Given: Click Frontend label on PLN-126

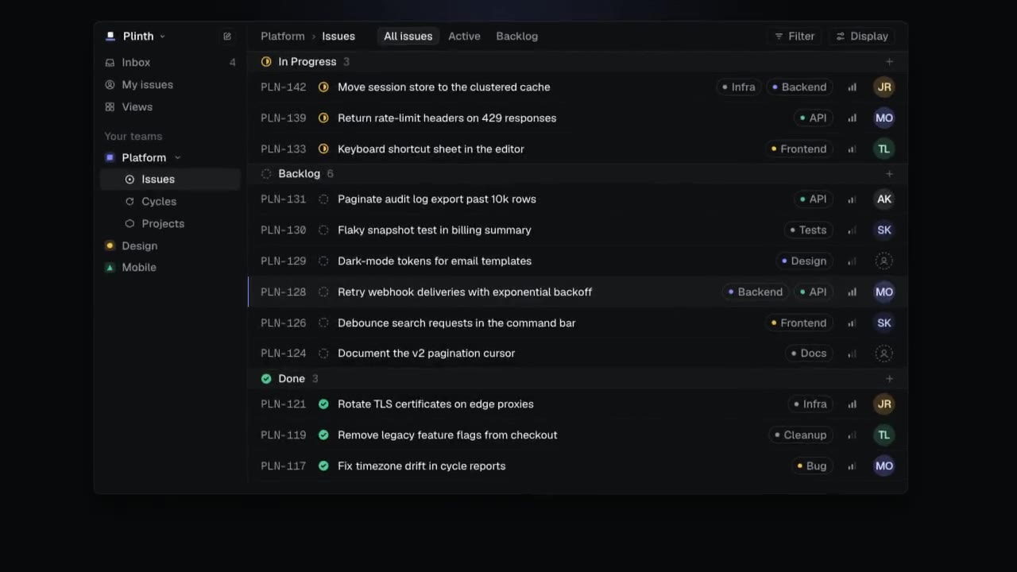Looking at the screenshot, I should point(799,323).
